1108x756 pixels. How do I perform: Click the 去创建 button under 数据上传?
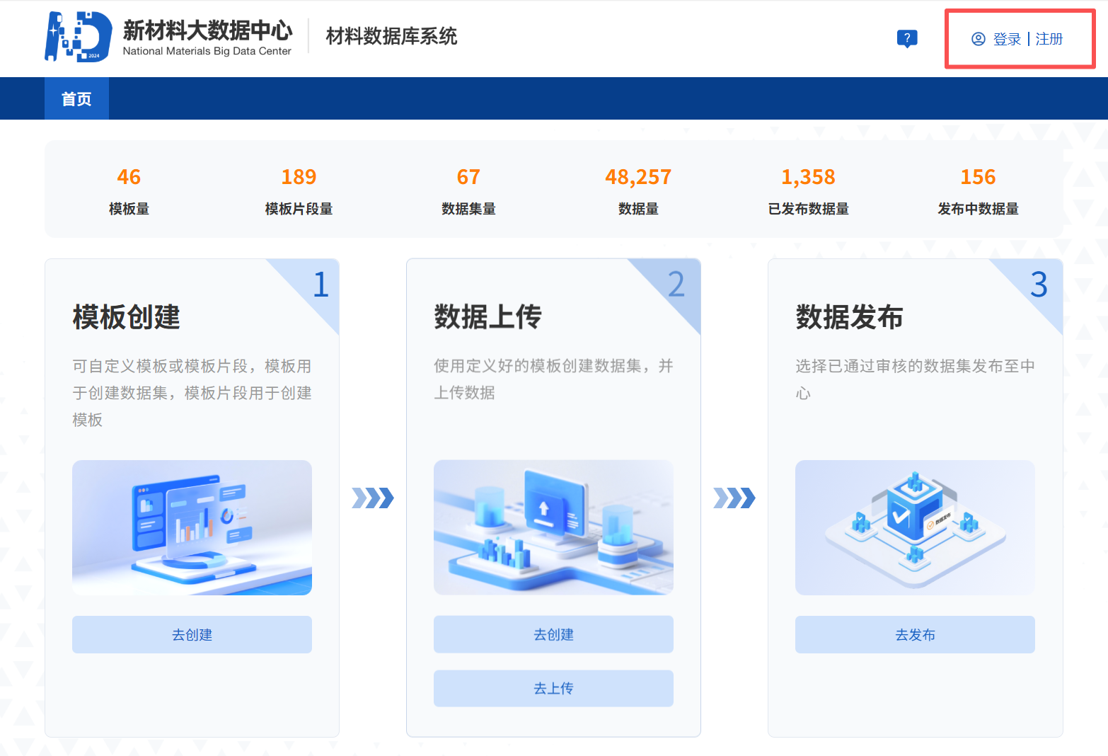pos(553,634)
